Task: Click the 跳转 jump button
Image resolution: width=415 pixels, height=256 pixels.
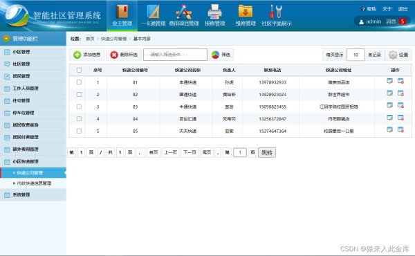Action: (x=267, y=152)
